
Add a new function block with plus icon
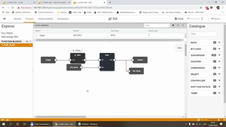pyautogui.click(x=27, y=42)
